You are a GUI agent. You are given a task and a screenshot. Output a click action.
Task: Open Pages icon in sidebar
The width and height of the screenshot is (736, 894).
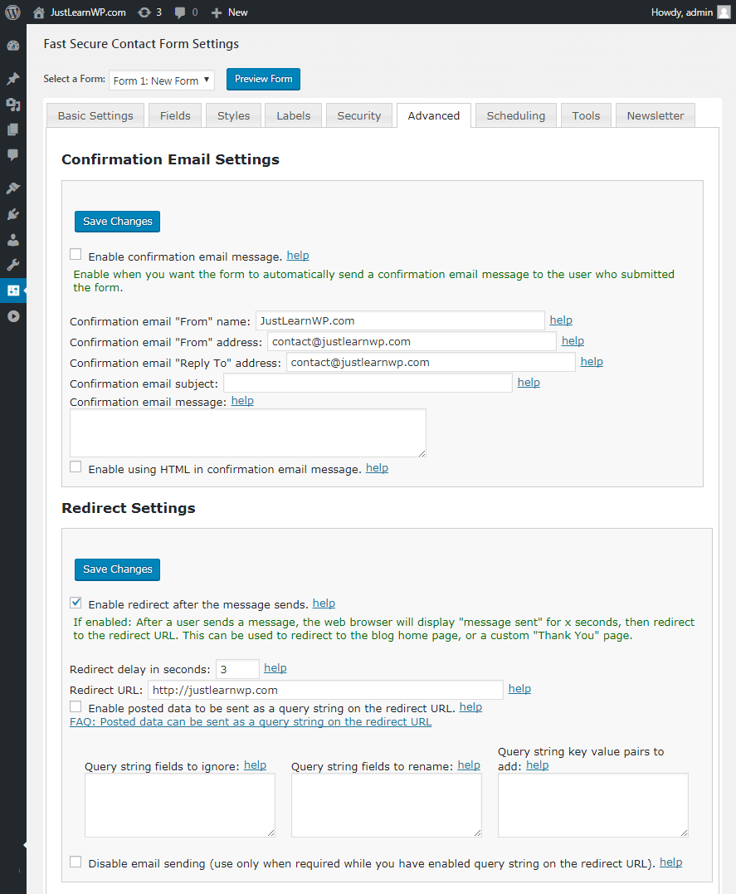13,129
